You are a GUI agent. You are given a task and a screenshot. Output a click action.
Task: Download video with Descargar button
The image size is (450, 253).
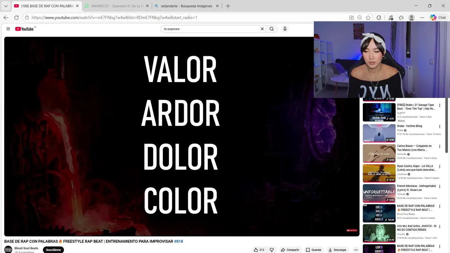(x=337, y=250)
